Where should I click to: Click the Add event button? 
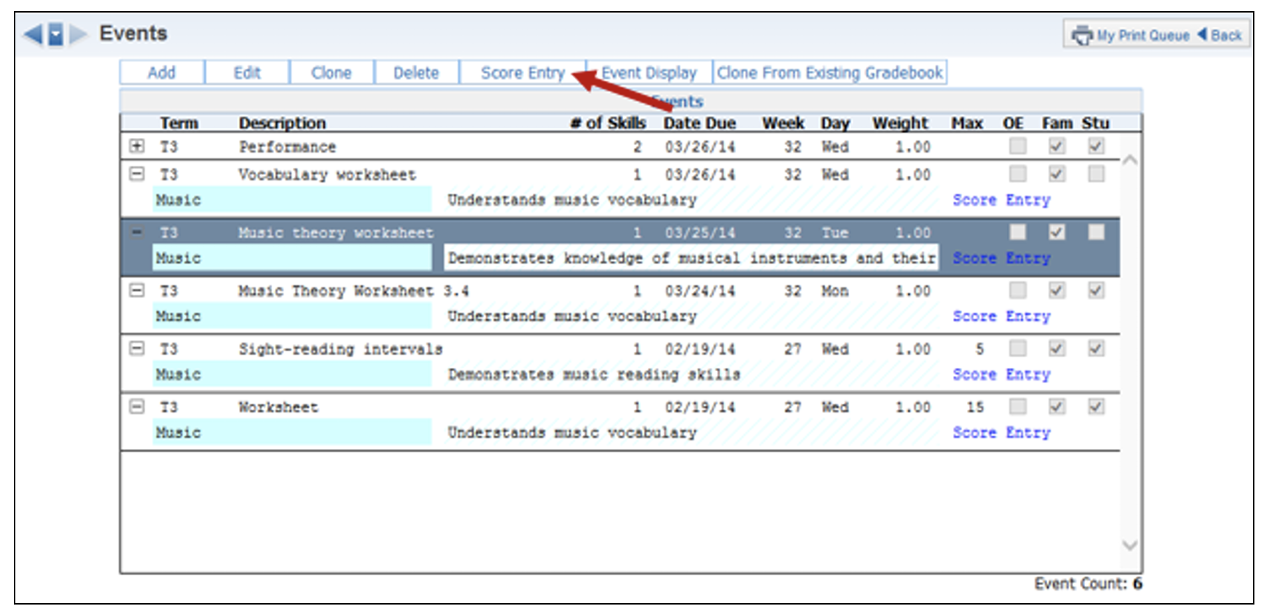click(x=161, y=73)
